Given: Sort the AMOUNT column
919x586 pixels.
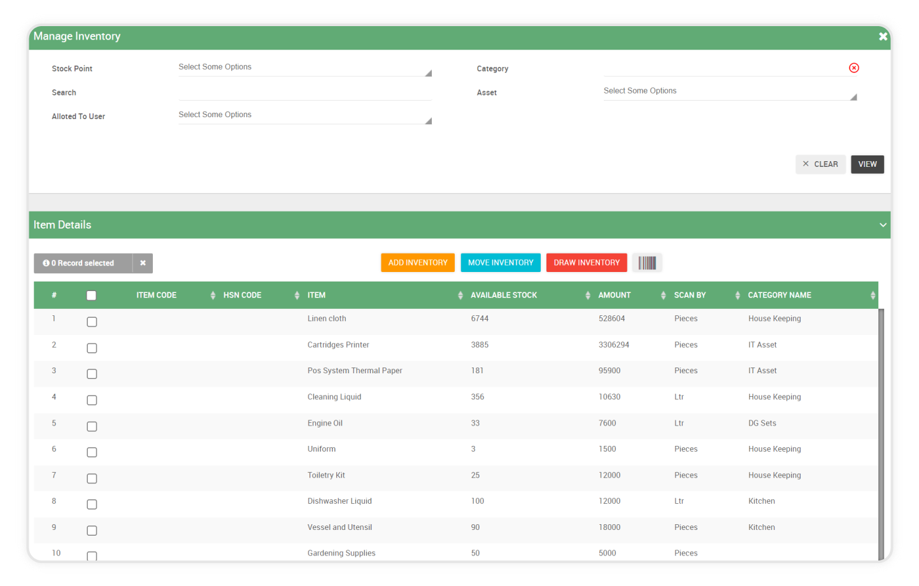Looking at the screenshot, I should click(662, 295).
